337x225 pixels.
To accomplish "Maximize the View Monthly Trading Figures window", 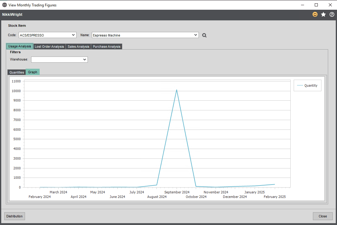I will pyautogui.click(x=316, y=5).
